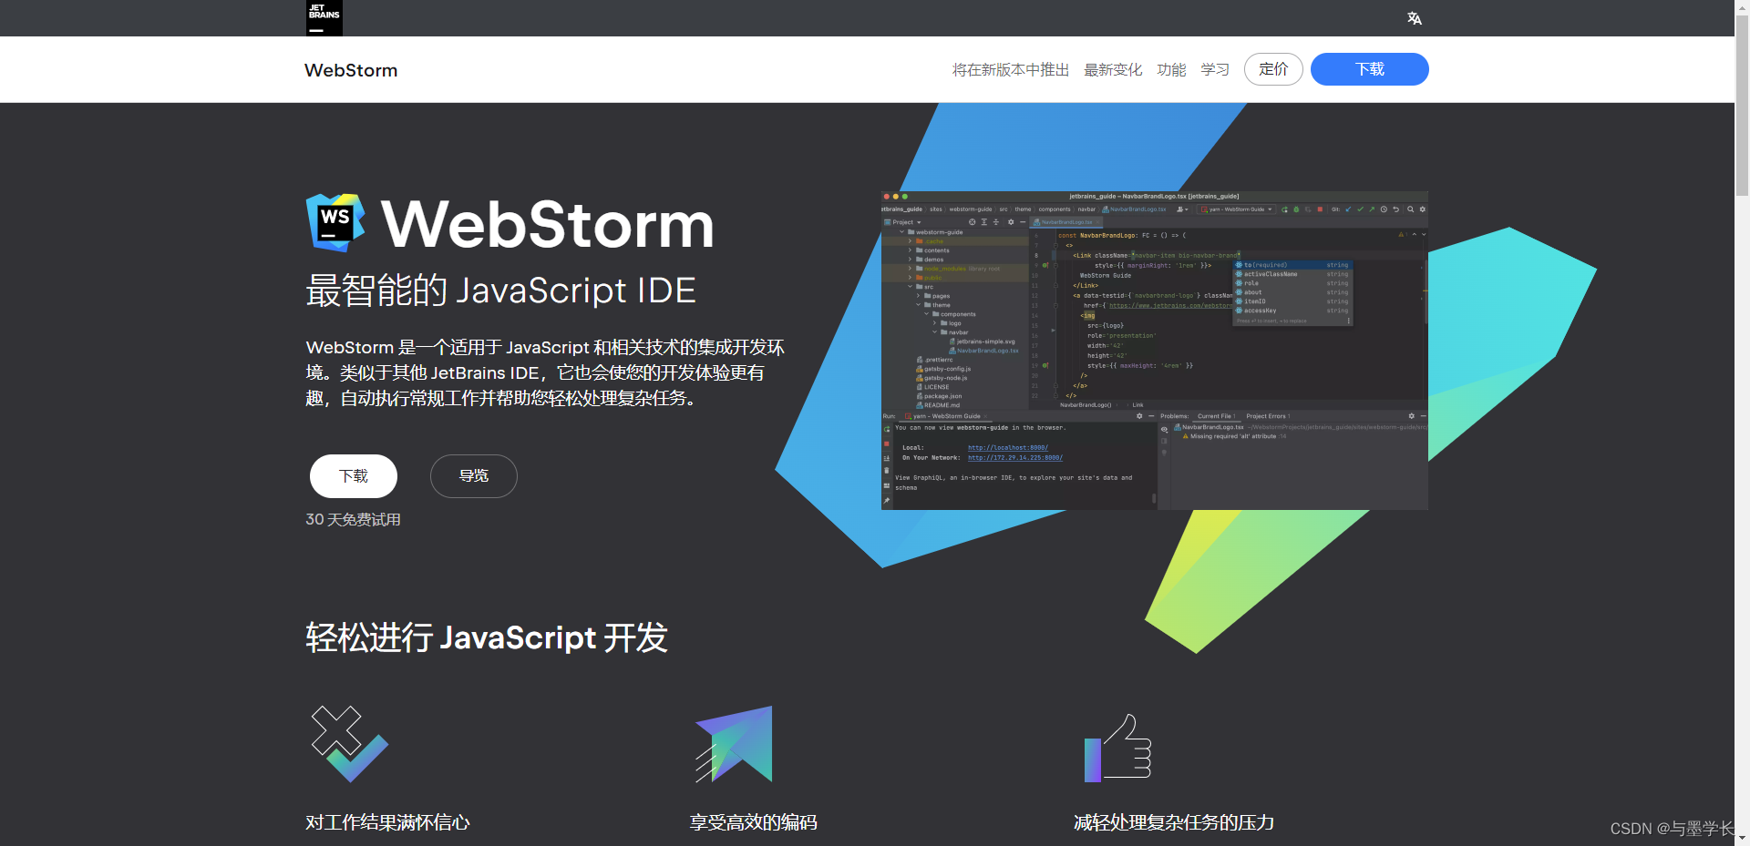
Task: Open the 功能 menu item
Action: [x=1171, y=69]
